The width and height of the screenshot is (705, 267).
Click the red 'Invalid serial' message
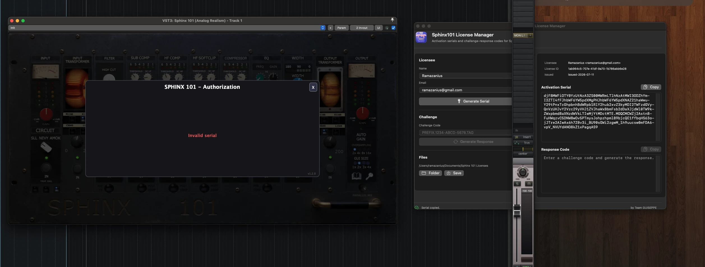(x=202, y=136)
